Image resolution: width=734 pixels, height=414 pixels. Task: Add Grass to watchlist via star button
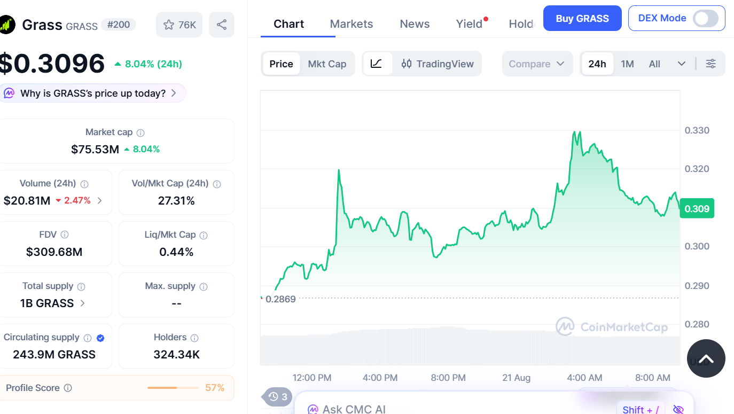click(179, 25)
